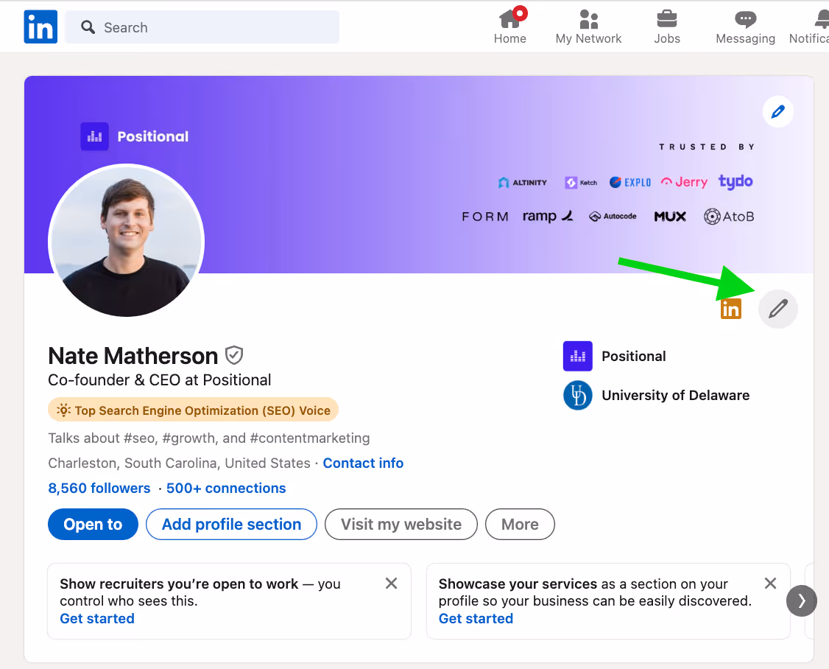Click the gold LinkedIn Premium badge
Screen dimensions: 829x669
(730, 309)
